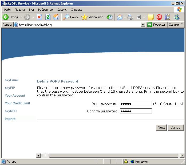Expand the Mail icon dropdown arrow
This screenshot has width=186, height=165.
point(124,17)
